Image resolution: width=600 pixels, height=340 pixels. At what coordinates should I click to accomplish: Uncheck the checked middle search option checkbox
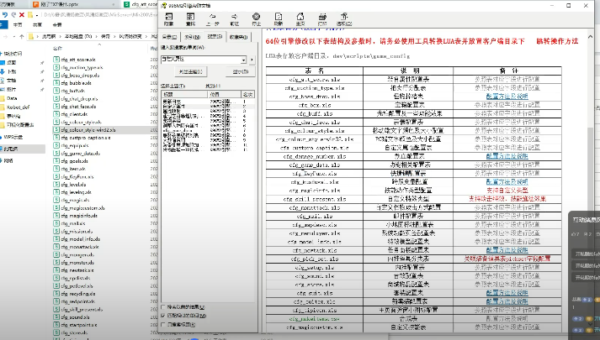click(x=163, y=316)
